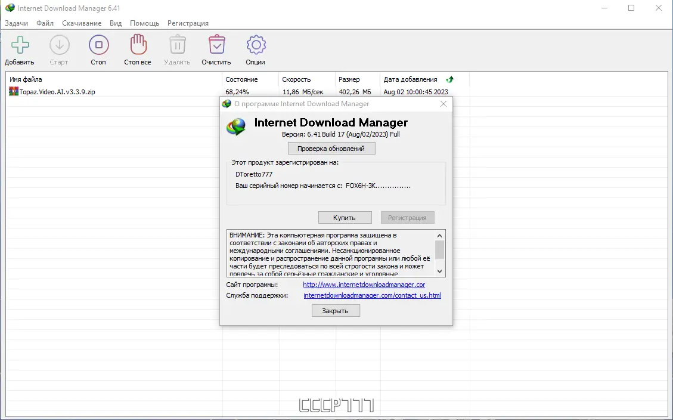Click the sort arrow on Дата добавления column

(450, 79)
